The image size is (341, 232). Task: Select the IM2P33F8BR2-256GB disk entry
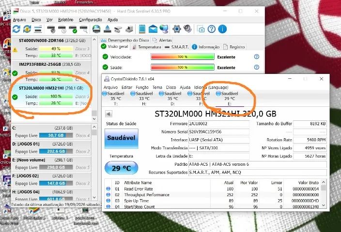[51, 72]
